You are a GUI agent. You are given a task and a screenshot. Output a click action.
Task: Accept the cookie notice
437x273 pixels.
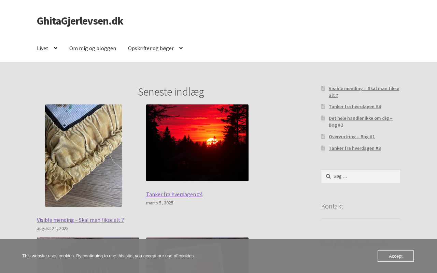396,256
